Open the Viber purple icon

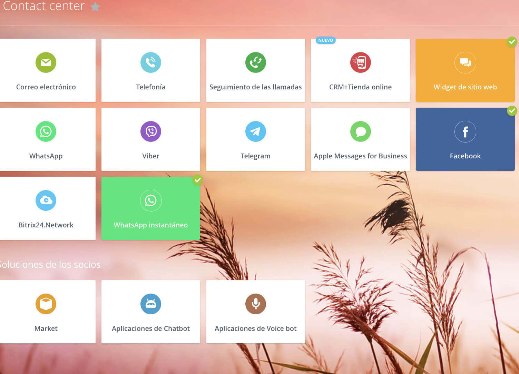point(150,131)
